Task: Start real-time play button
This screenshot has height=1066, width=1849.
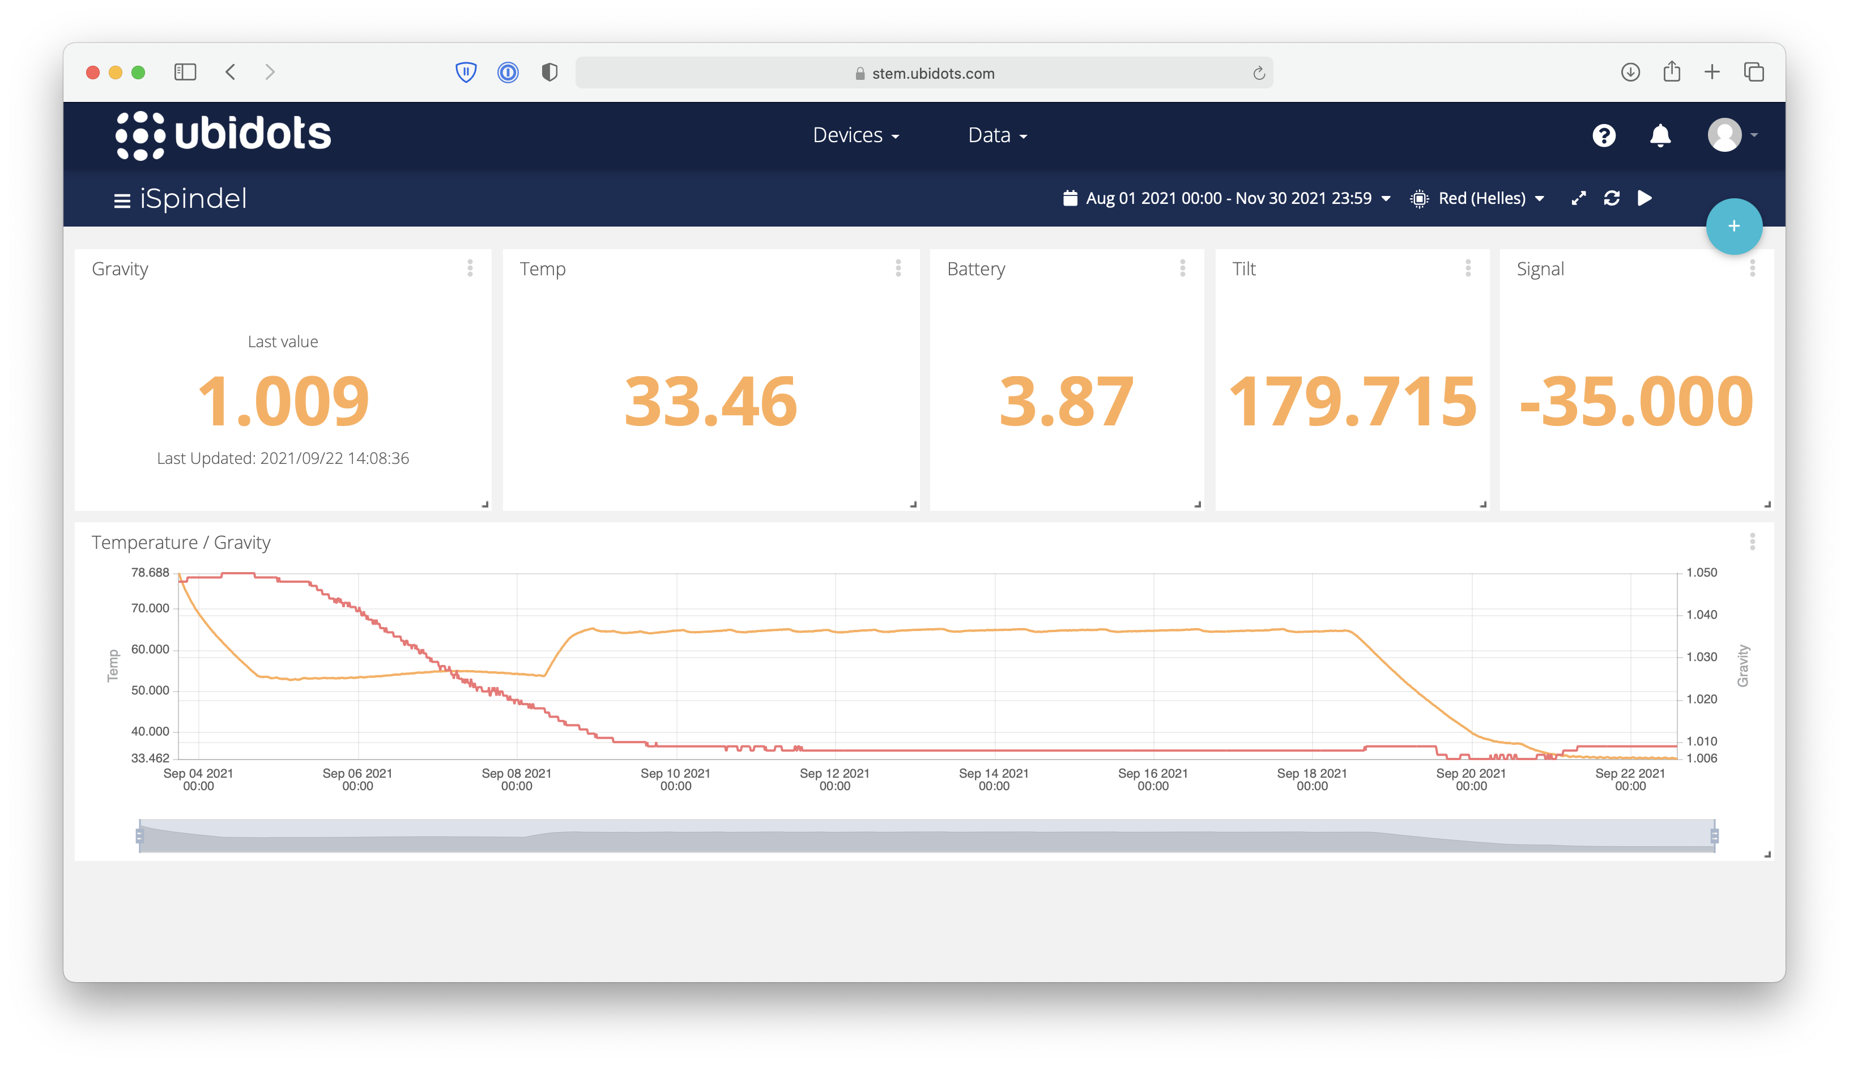Action: [x=1644, y=198]
